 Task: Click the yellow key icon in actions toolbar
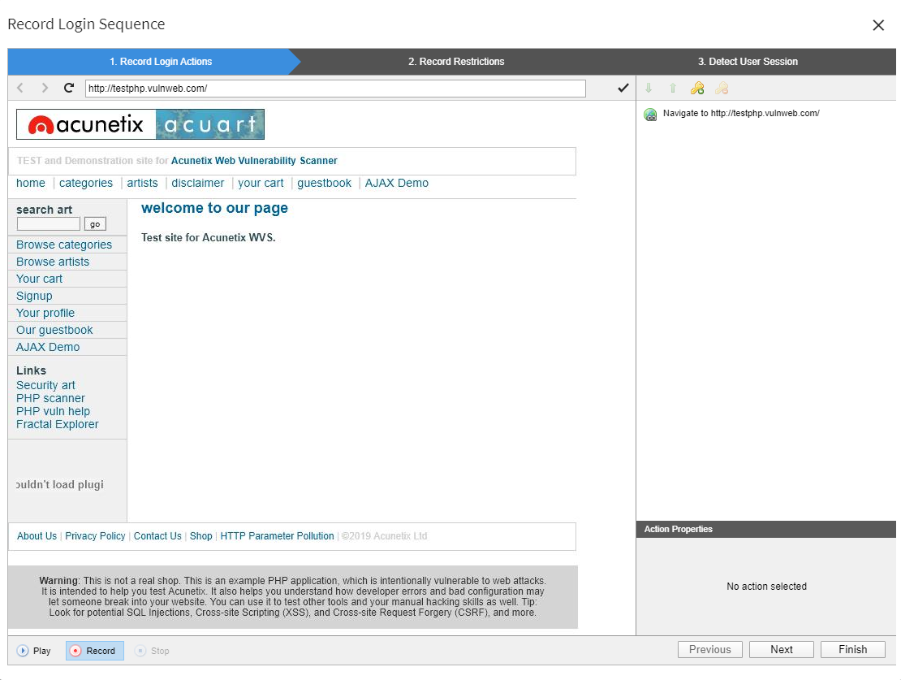pyautogui.click(x=697, y=88)
